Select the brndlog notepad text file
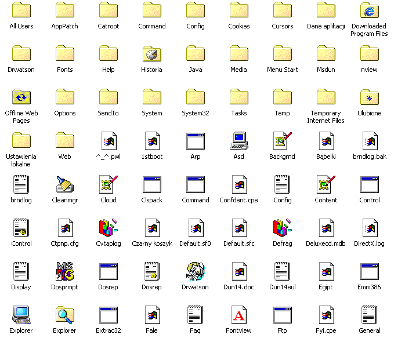The width and height of the screenshot is (405, 349). [x=21, y=184]
